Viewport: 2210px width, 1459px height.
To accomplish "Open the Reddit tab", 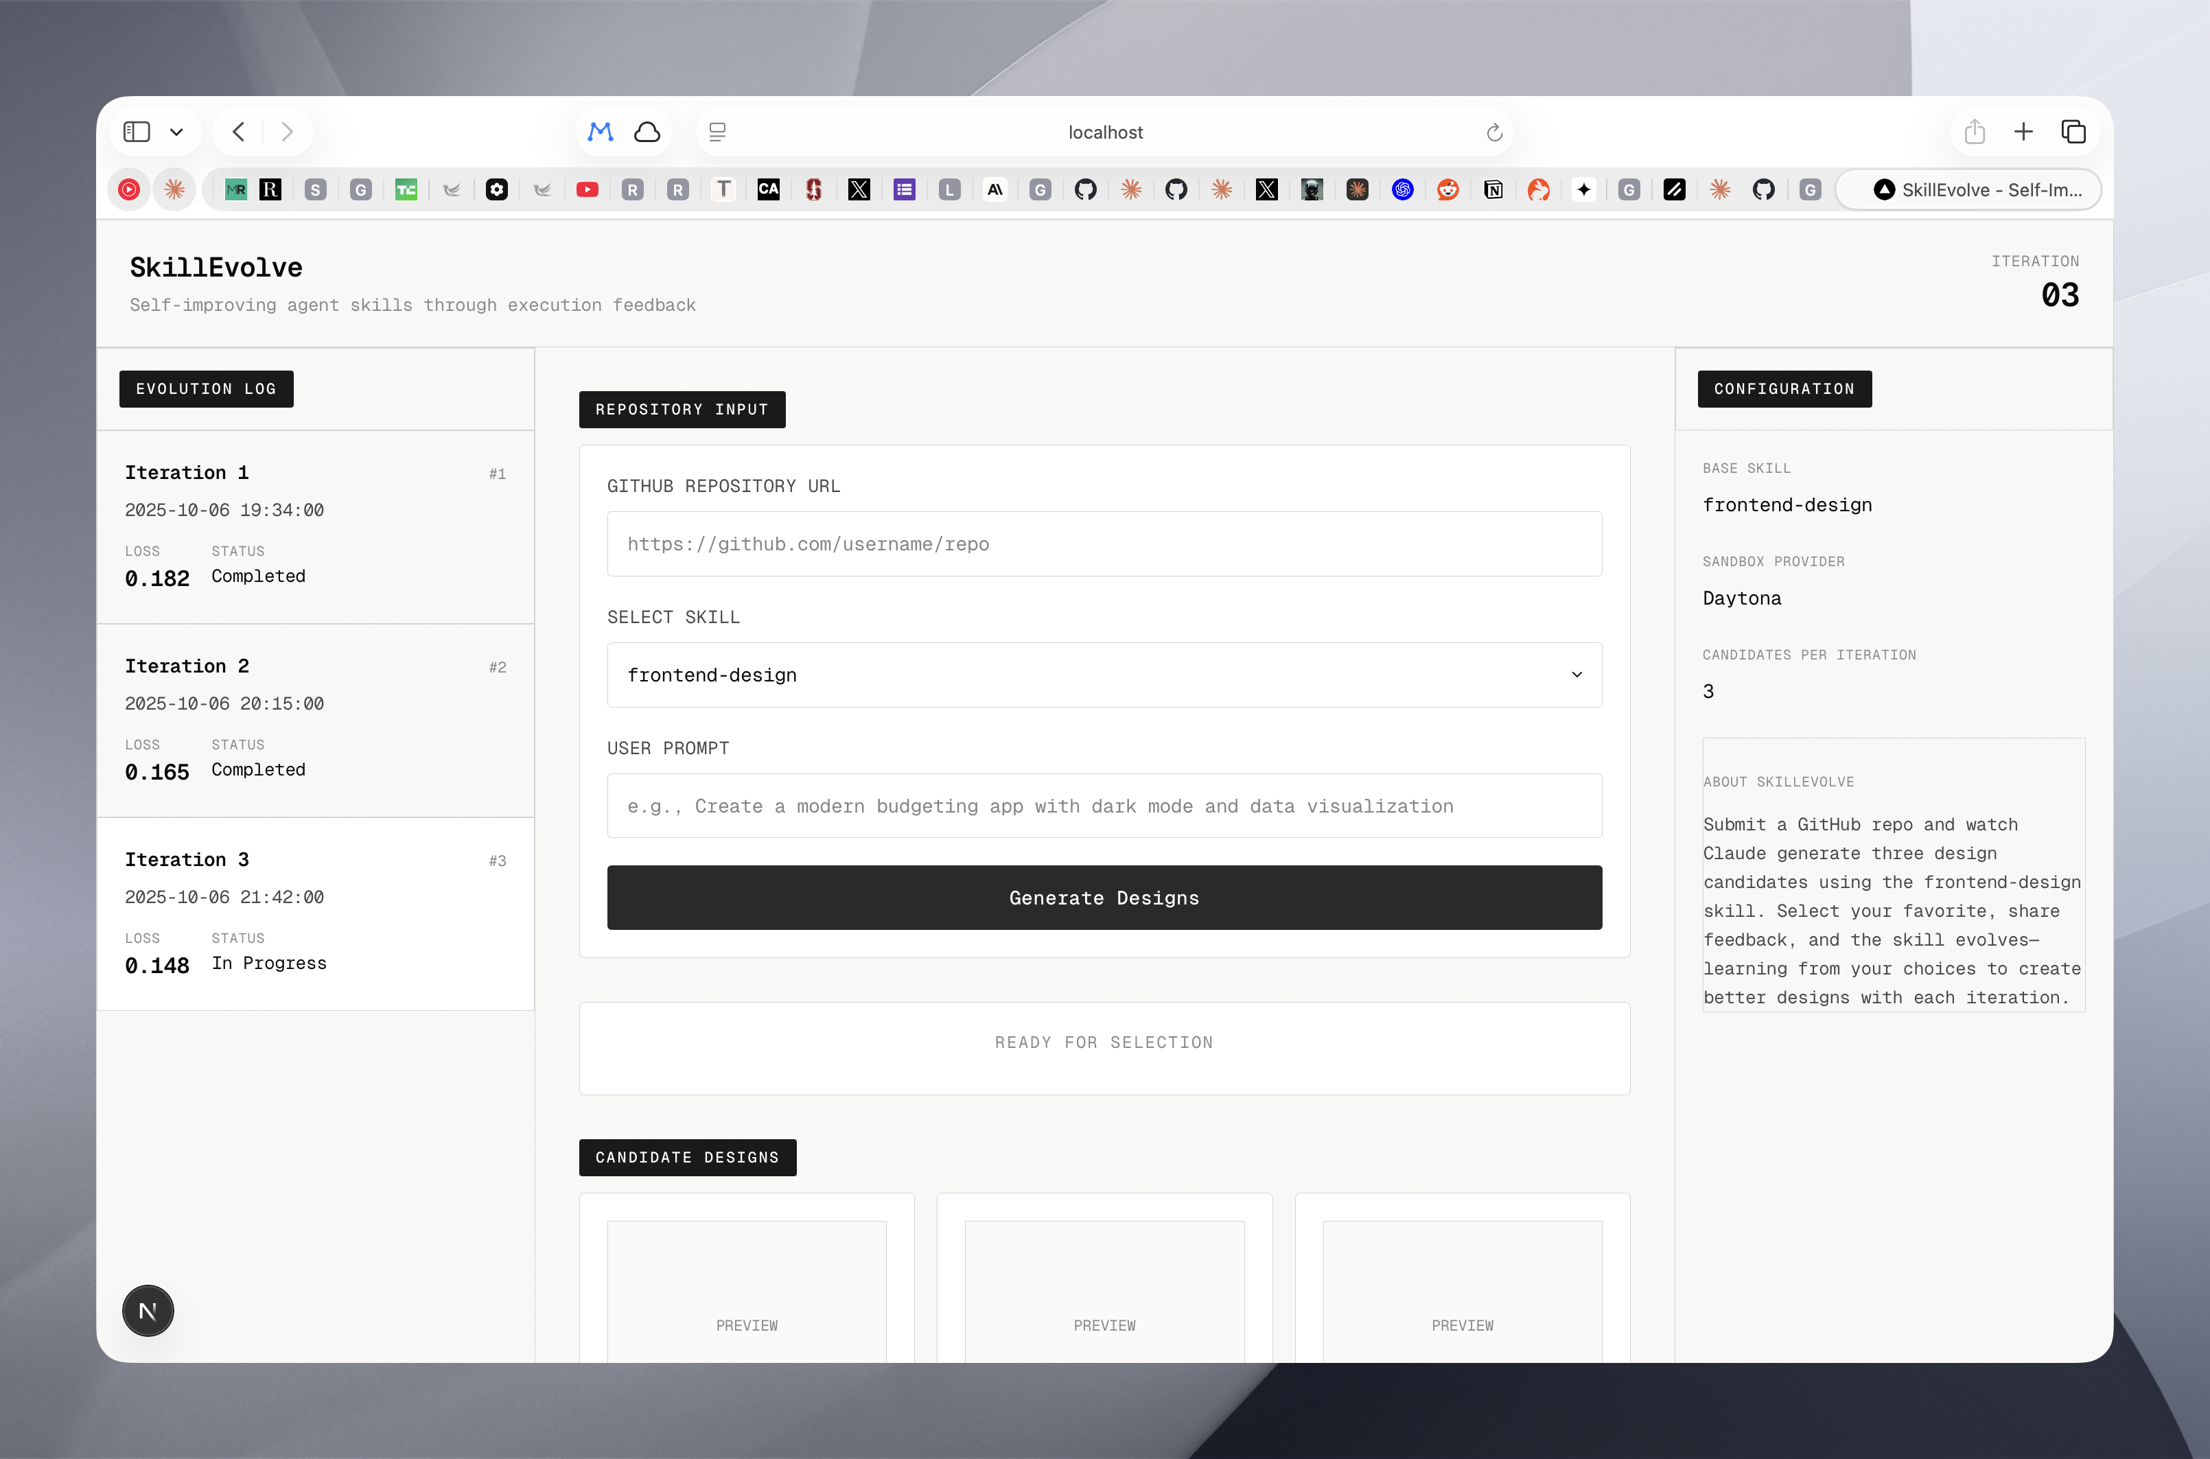I will pos(1447,190).
